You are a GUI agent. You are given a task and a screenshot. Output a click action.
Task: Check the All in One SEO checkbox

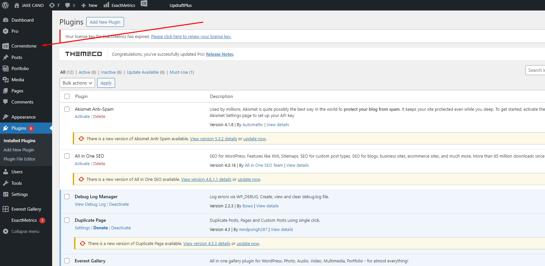pyautogui.click(x=67, y=156)
